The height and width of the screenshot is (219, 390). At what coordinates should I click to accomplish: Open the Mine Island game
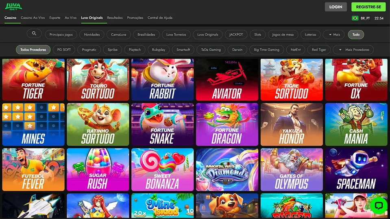pyautogui.click(x=162, y=206)
